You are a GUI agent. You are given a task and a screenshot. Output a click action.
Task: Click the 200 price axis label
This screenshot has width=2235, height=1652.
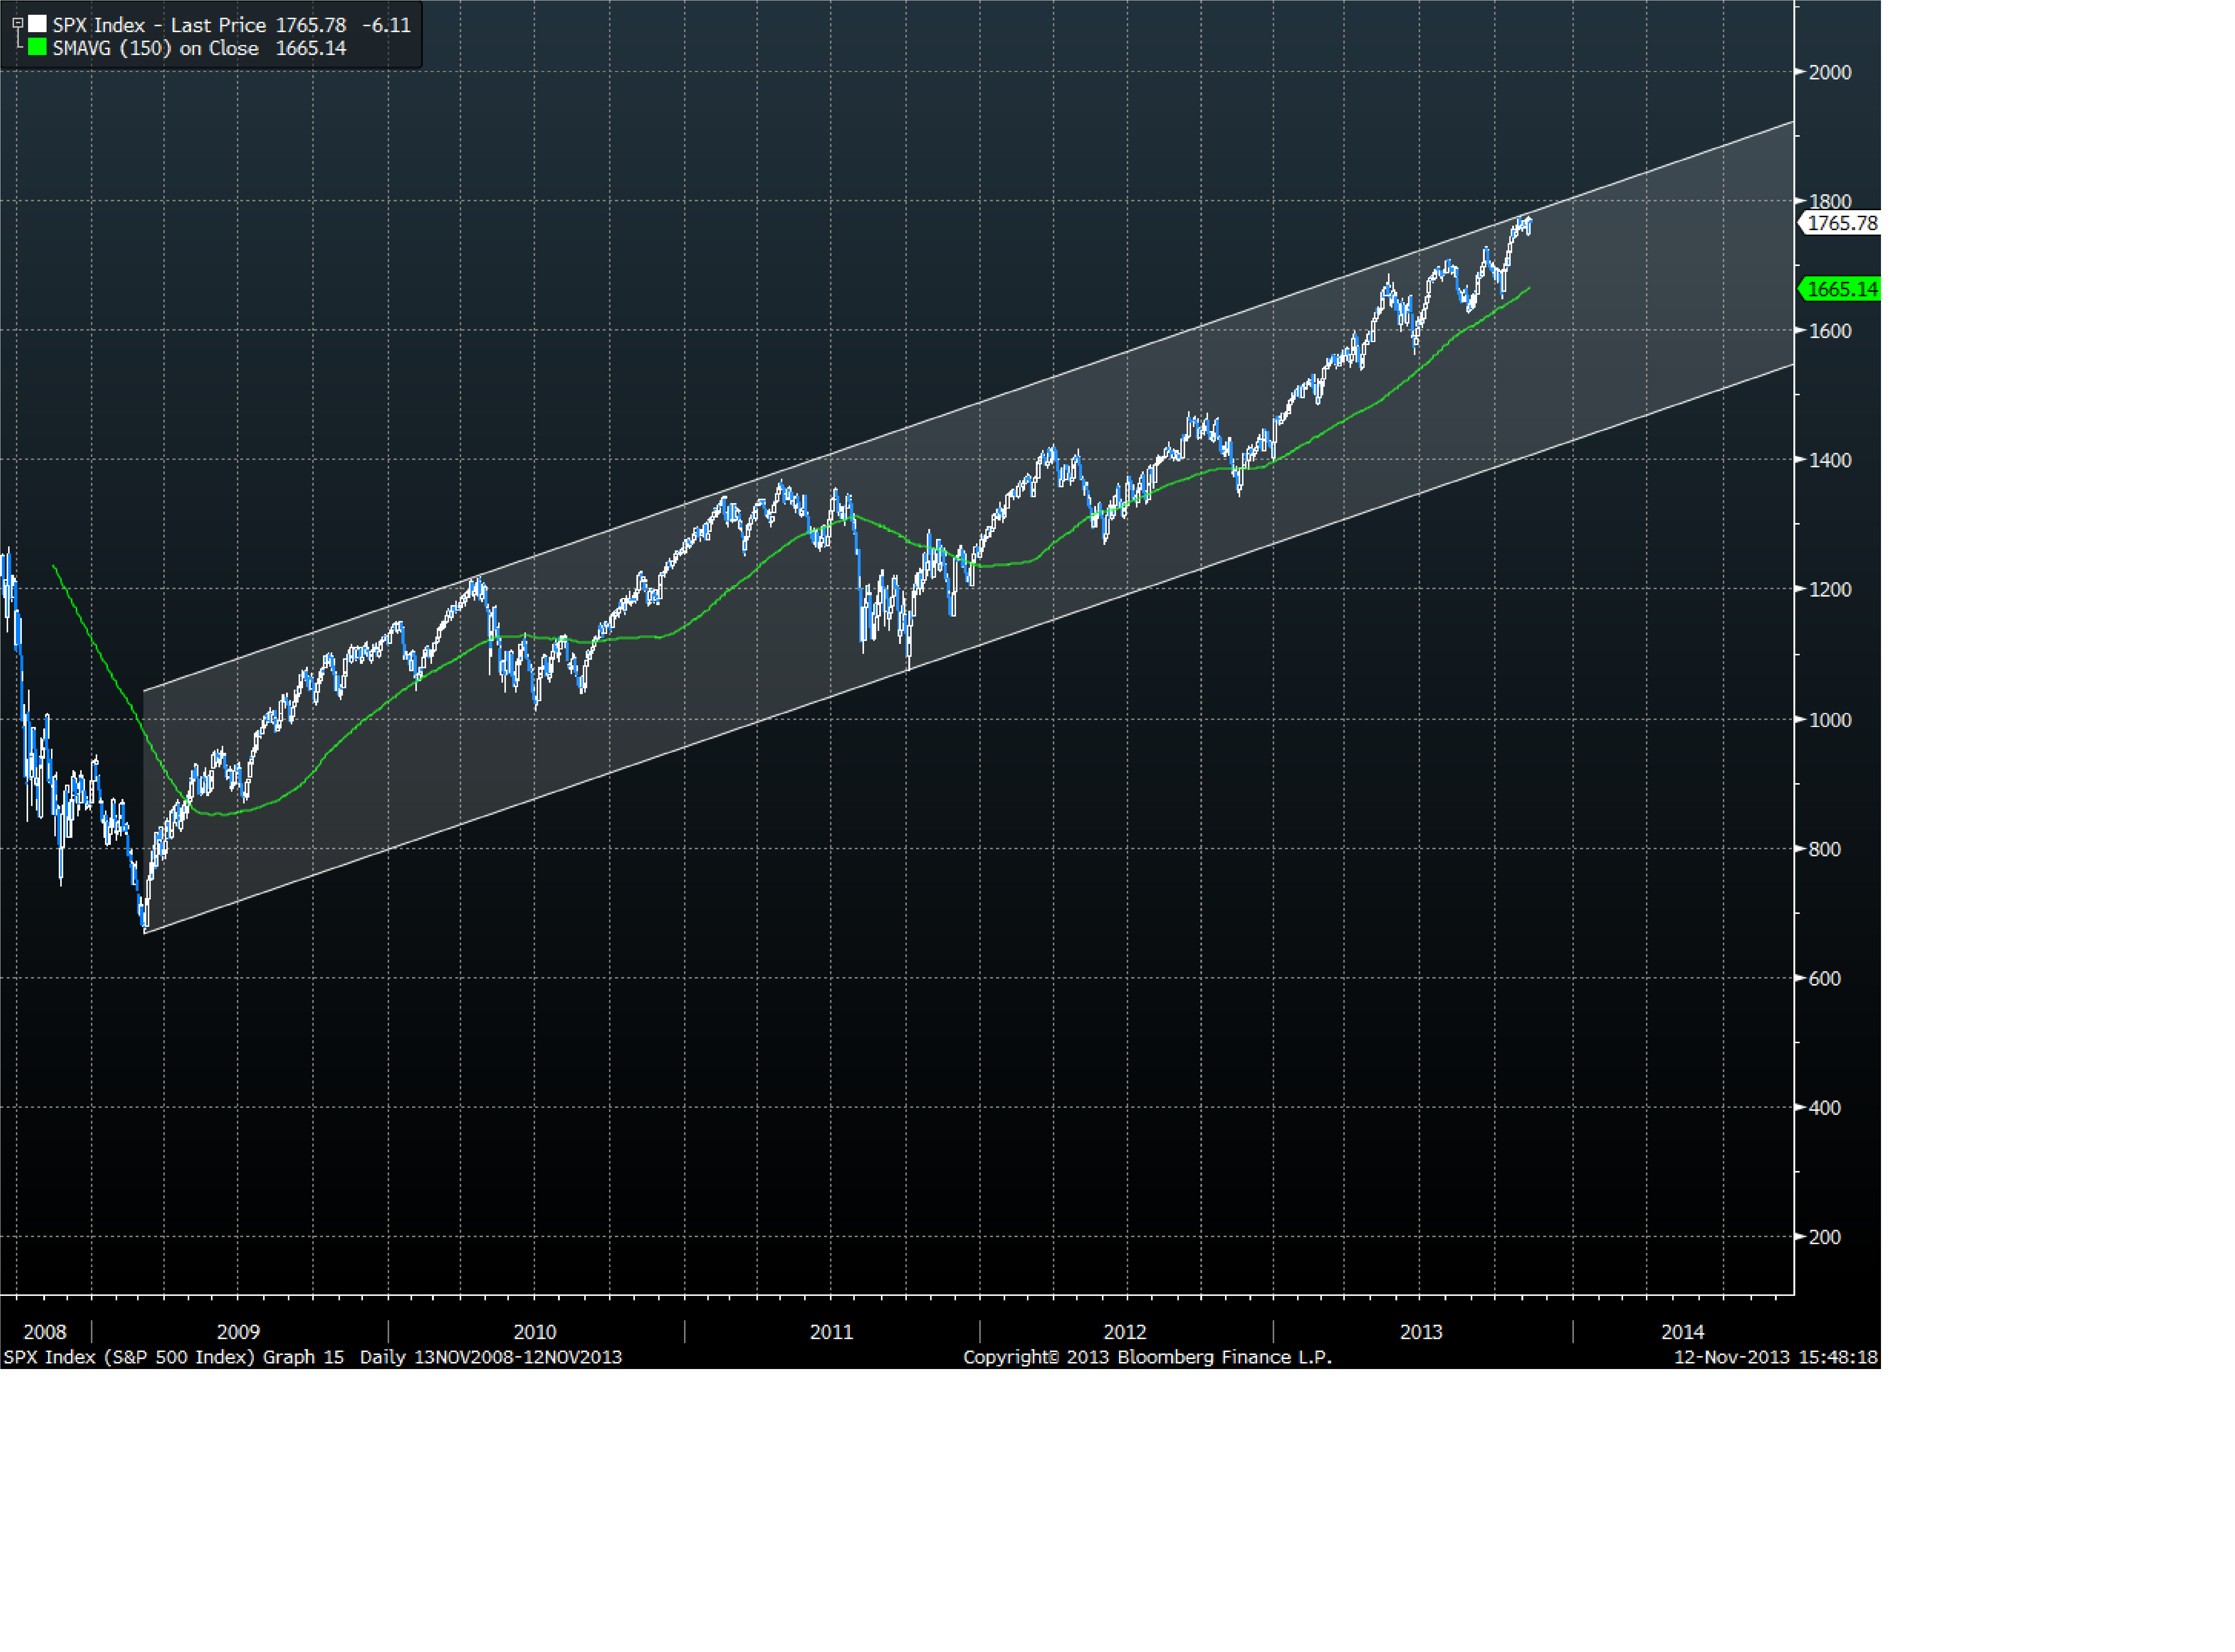click(1825, 1237)
